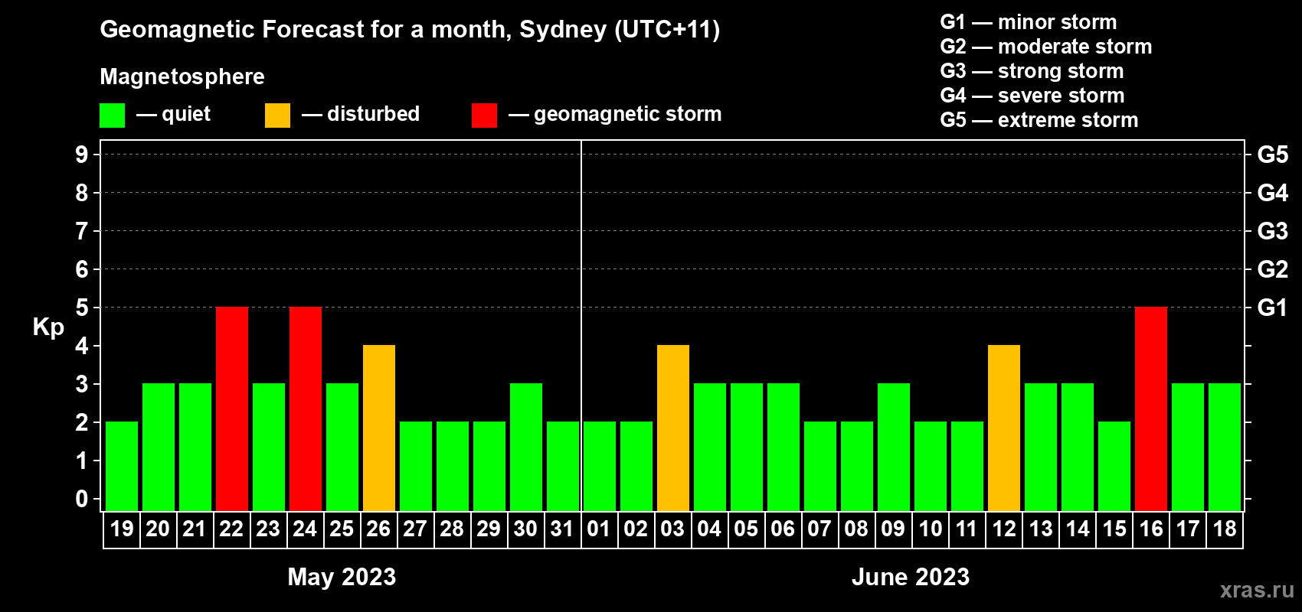1302x612 pixels.
Task: Click the red geomagnetic storm legend swatch
Action: coord(485,116)
